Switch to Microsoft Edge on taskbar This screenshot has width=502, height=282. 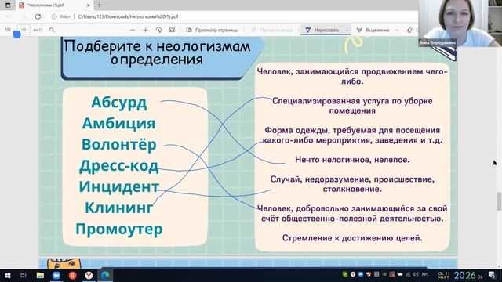pyautogui.click(x=105, y=275)
